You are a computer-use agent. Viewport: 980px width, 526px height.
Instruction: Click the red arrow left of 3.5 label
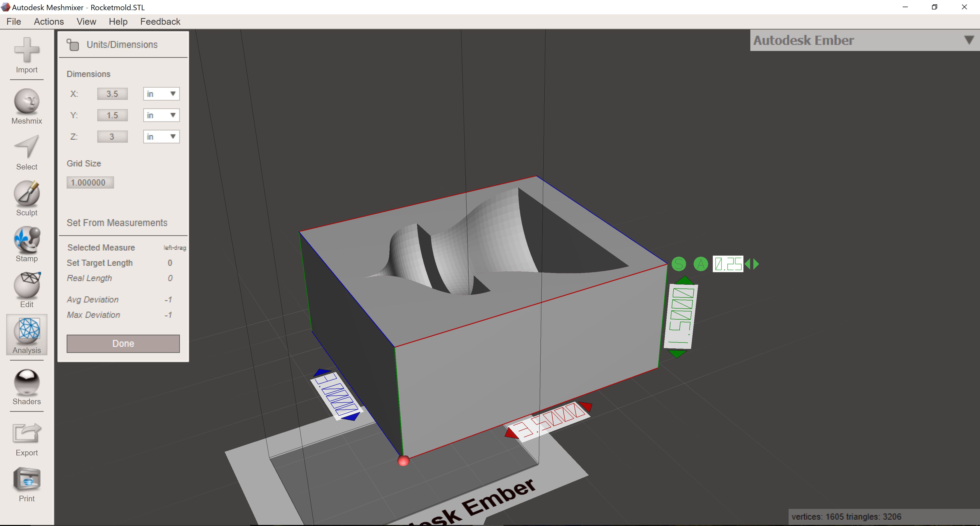click(512, 433)
